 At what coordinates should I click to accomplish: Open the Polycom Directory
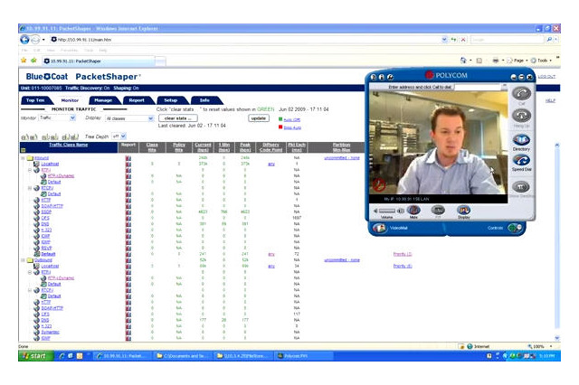521,140
